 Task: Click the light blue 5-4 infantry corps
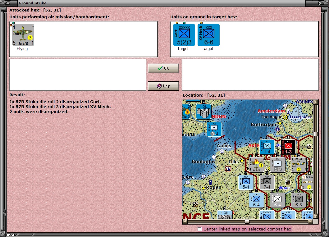click(246, 182)
